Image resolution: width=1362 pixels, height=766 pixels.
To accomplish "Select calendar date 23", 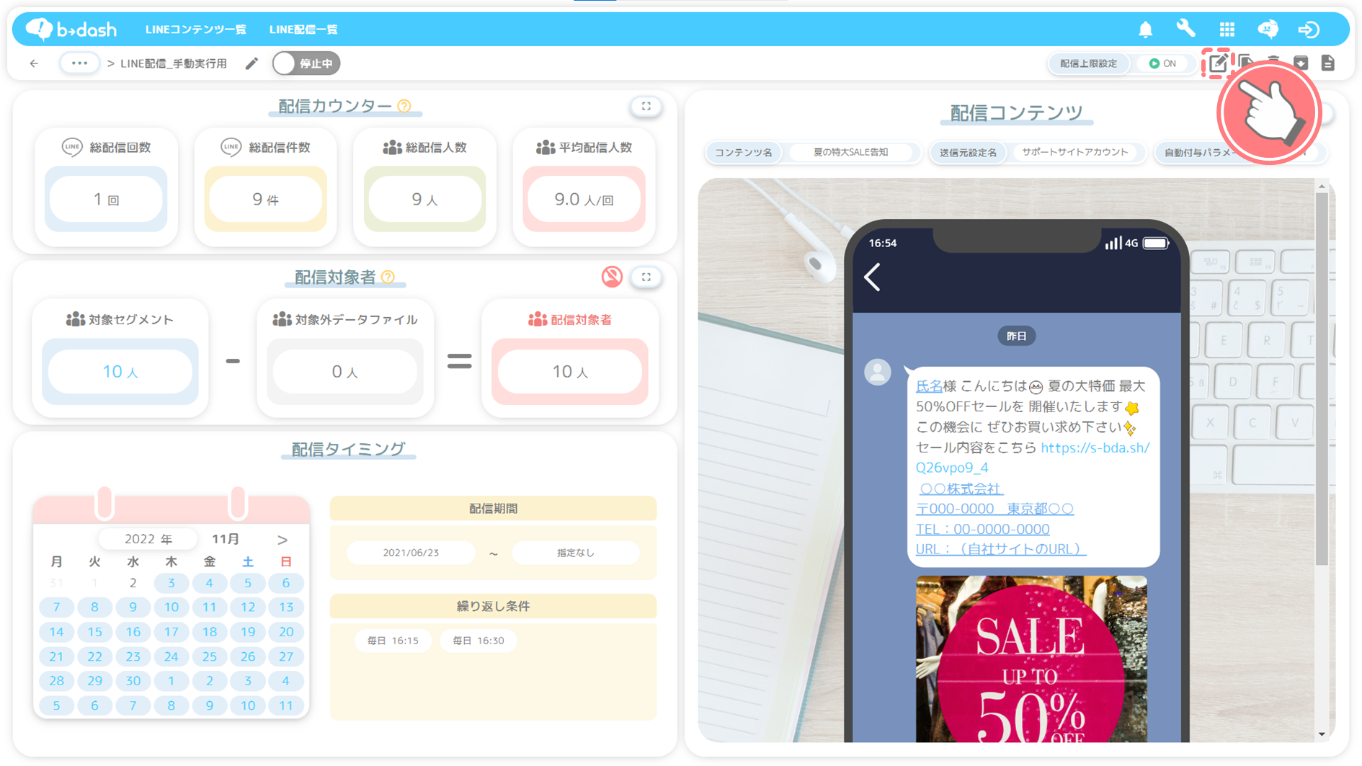I will (133, 656).
